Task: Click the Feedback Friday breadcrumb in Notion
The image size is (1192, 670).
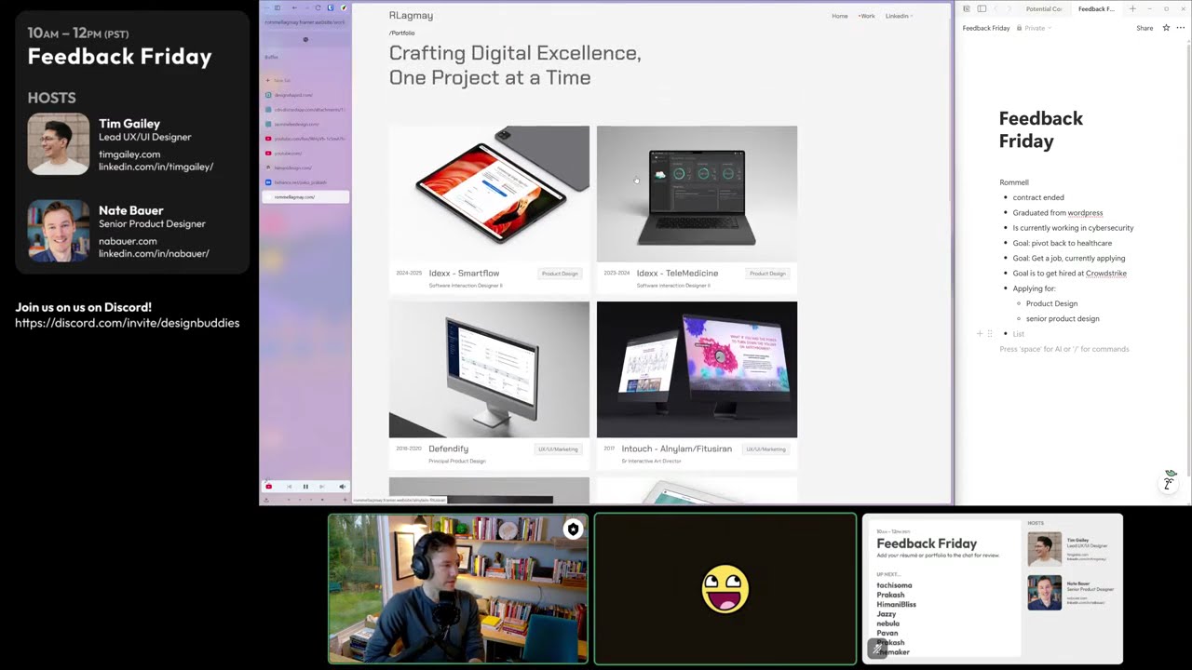Action: (986, 28)
